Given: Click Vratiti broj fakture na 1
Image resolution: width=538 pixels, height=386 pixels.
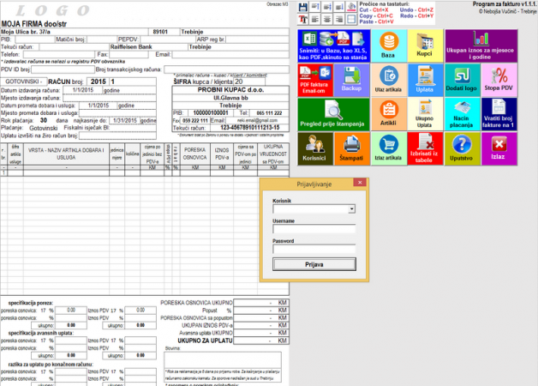Looking at the screenshot, I should click(499, 114).
